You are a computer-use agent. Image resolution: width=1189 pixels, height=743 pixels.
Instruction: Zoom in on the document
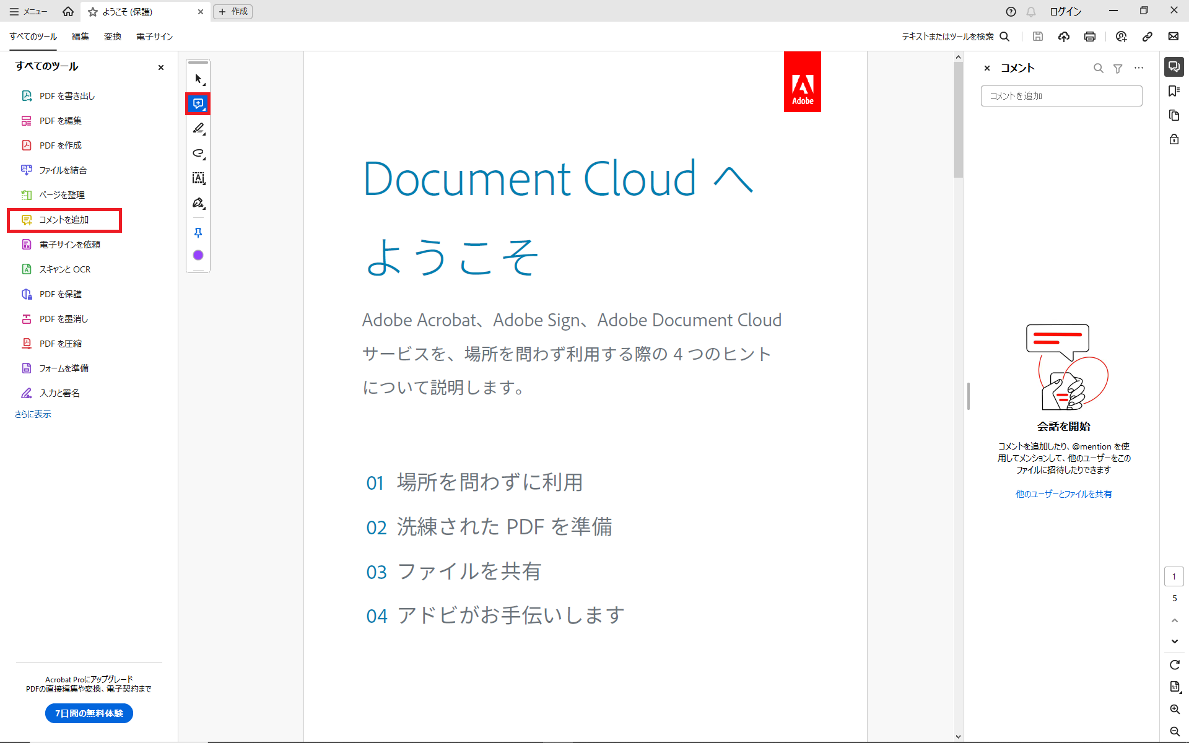pyautogui.click(x=1175, y=709)
